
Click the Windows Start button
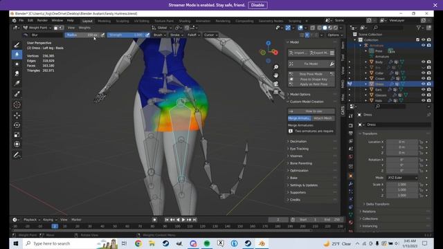pos(16,243)
